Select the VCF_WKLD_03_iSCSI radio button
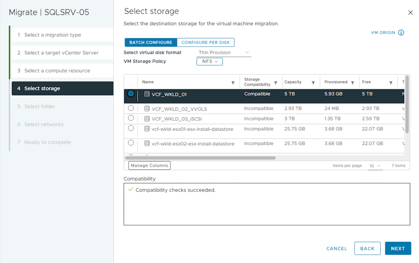 point(131,118)
